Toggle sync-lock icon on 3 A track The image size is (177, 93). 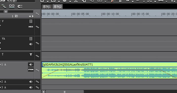pyautogui.click(x=37, y=87)
